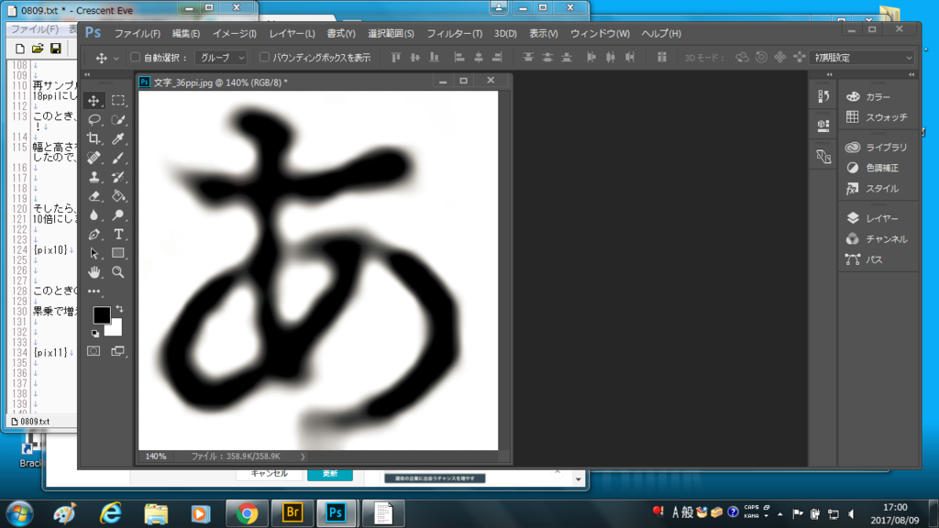Image resolution: width=939 pixels, height=528 pixels.
Task: Click the 更新 button in browser window
Action: [330, 474]
